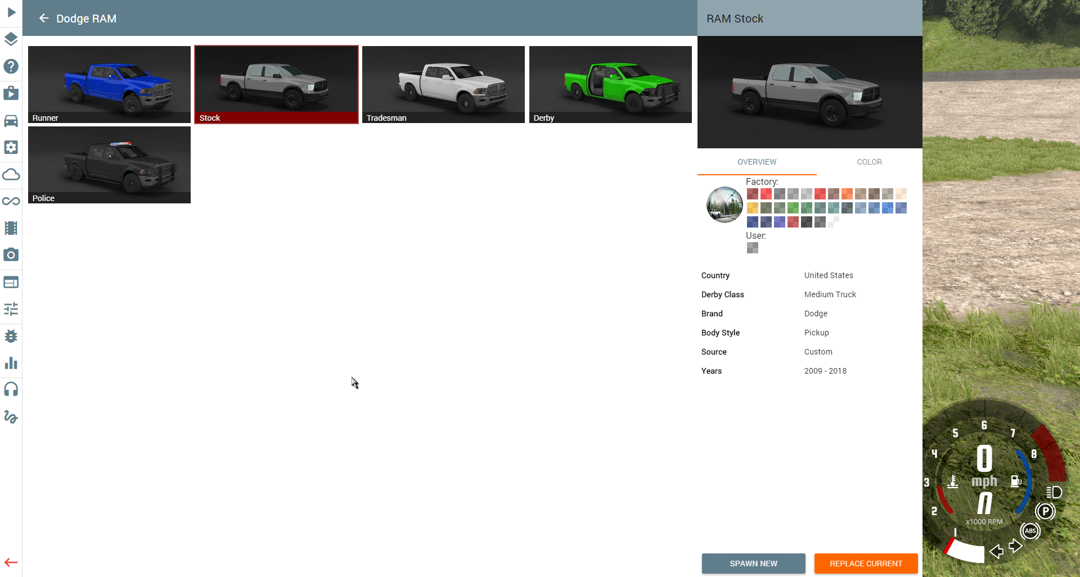1080x577 pixels.
Task: Switch to the COLOR tab
Action: click(x=870, y=162)
